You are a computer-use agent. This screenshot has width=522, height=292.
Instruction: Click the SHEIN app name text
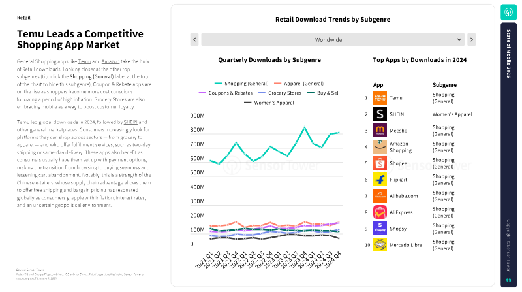point(397,114)
